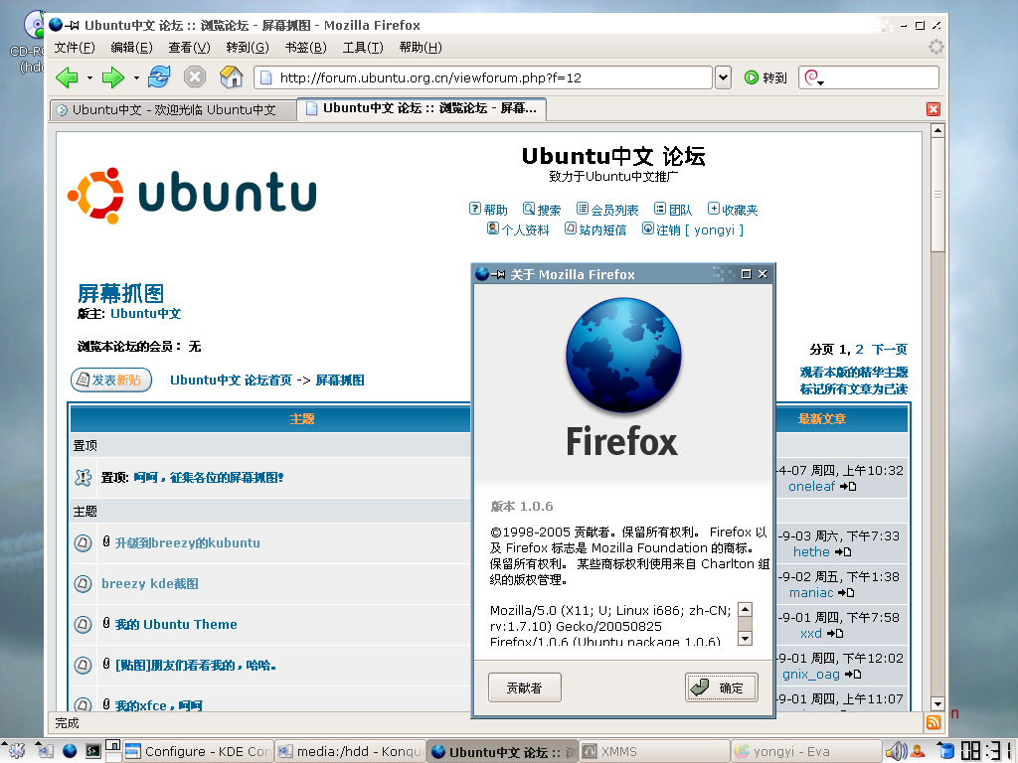Mark all posts as read link
This screenshot has width=1018, height=763.
[x=854, y=388]
